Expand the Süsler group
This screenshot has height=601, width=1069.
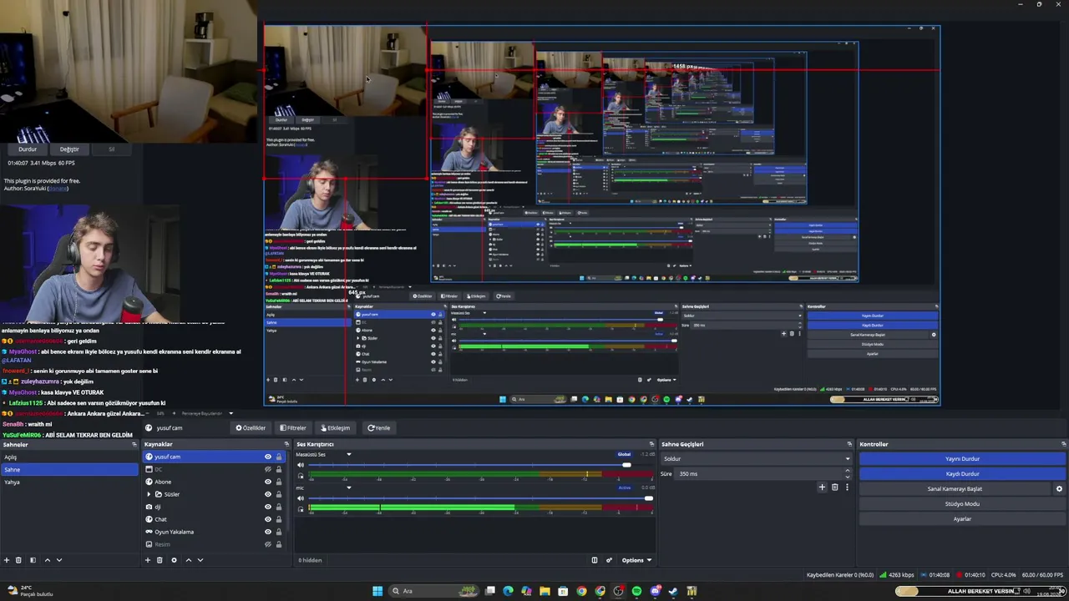pyautogui.click(x=149, y=494)
